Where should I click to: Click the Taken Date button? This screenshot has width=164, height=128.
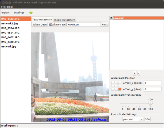coord(39,25)
